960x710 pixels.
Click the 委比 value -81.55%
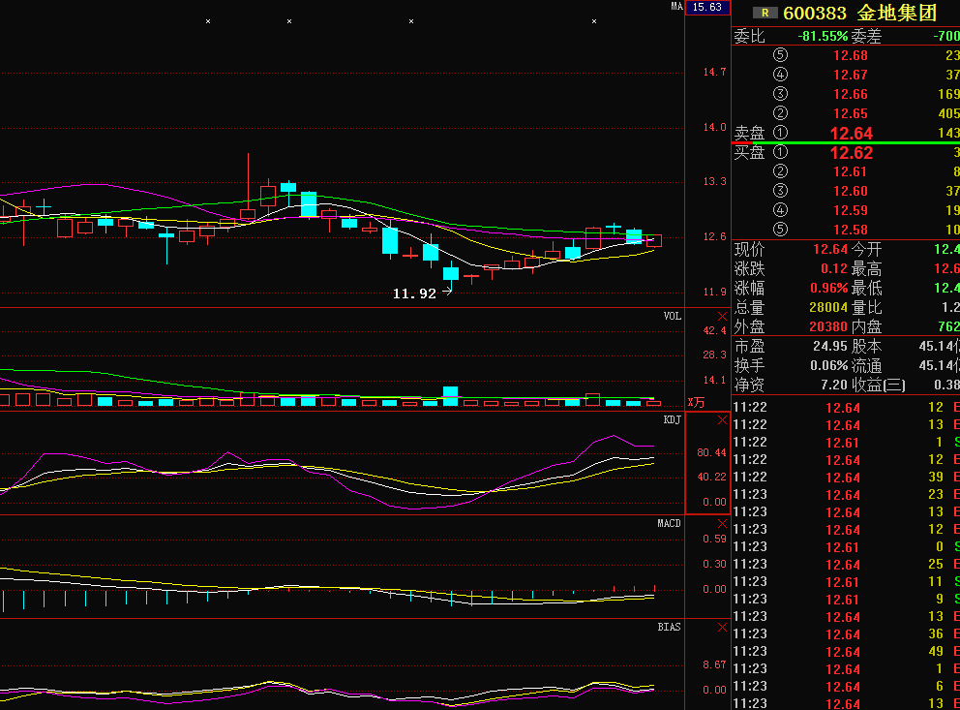coord(823,36)
